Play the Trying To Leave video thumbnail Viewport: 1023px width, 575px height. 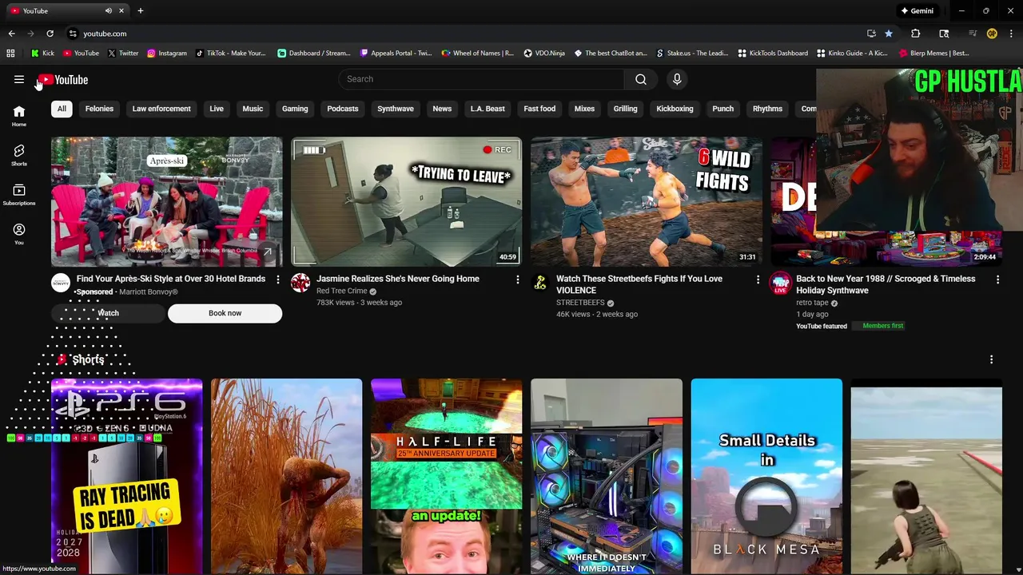tap(406, 201)
